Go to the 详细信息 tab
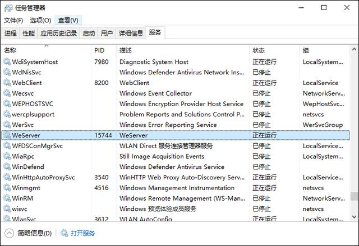This screenshot has width=359, height=246. [x=131, y=33]
